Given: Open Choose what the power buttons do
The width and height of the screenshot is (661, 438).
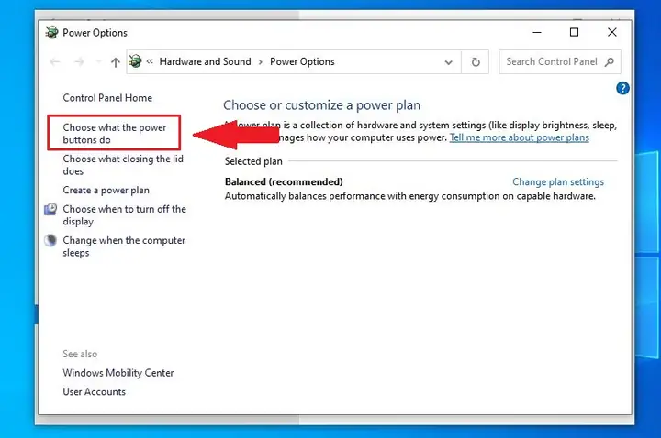Looking at the screenshot, I should tap(114, 134).
